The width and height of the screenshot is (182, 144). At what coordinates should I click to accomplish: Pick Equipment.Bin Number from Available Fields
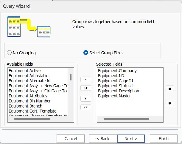[29, 101]
